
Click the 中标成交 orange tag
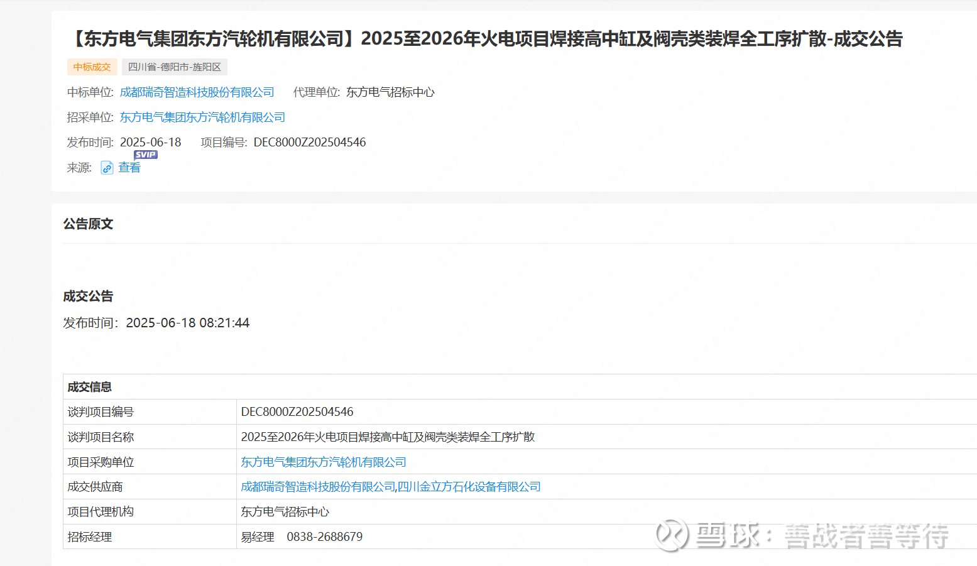click(x=92, y=67)
